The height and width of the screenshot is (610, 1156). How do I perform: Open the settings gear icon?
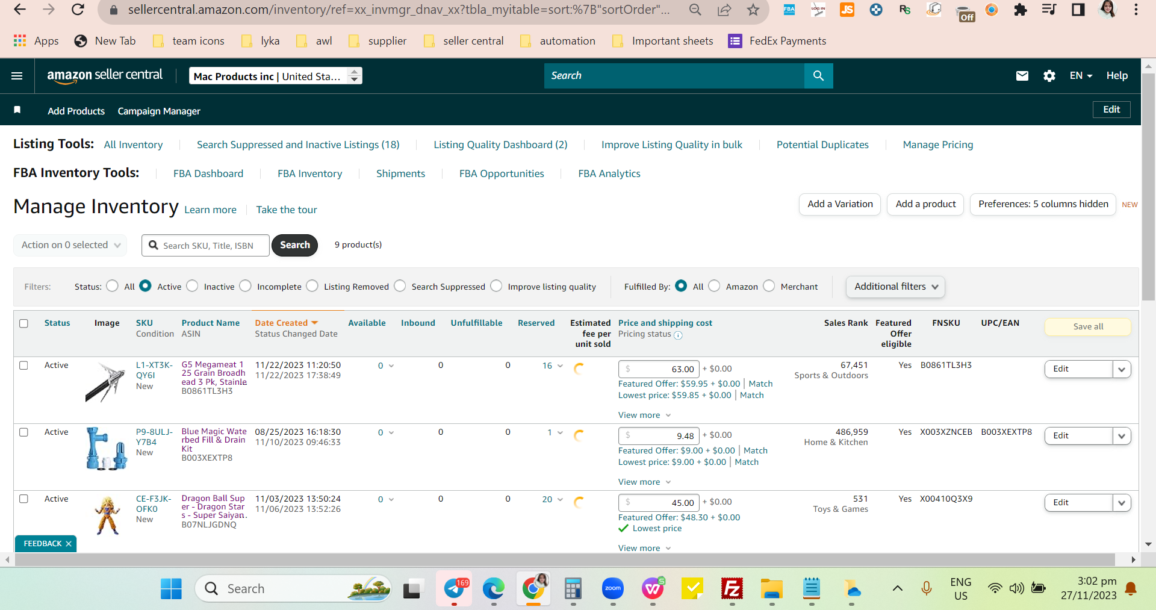[x=1049, y=76]
